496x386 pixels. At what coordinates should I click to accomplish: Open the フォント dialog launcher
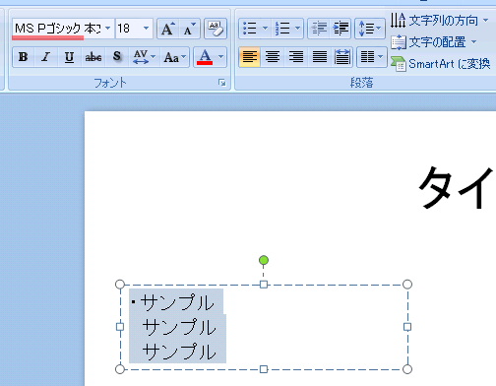click(222, 83)
